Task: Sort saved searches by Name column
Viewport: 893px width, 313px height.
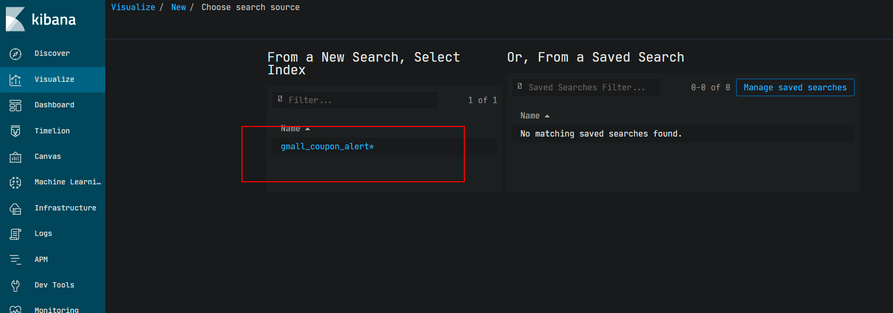Action: (535, 116)
